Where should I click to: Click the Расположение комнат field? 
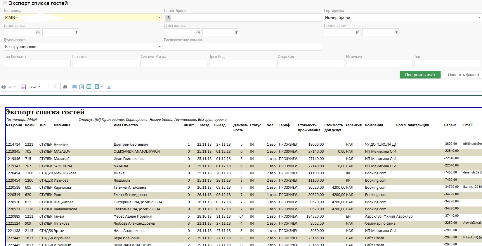pyautogui.click(x=243, y=47)
